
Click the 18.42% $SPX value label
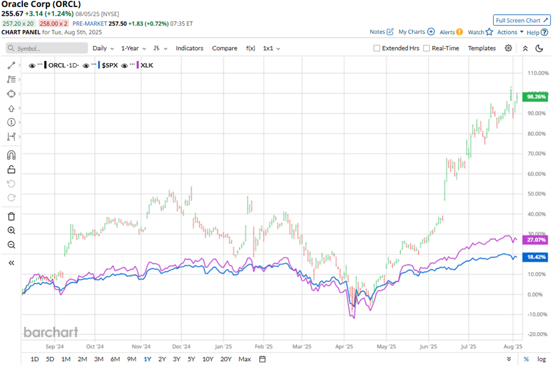point(535,257)
